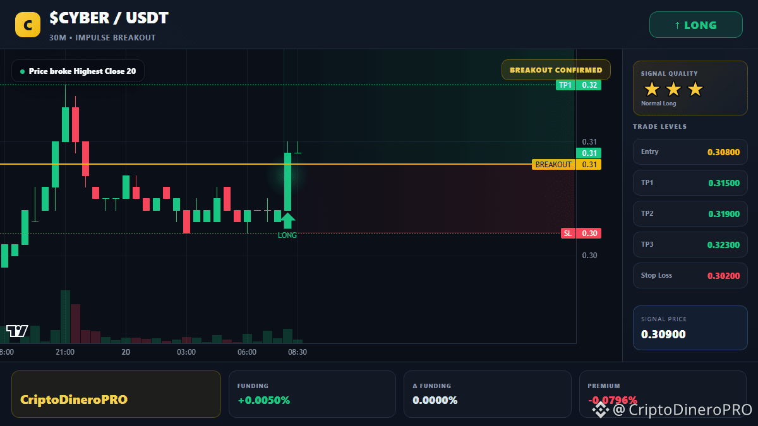Click the yellow C coin logo icon
Image resolution: width=758 pixels, height=426 pixels.
click(x=28, y=25)
